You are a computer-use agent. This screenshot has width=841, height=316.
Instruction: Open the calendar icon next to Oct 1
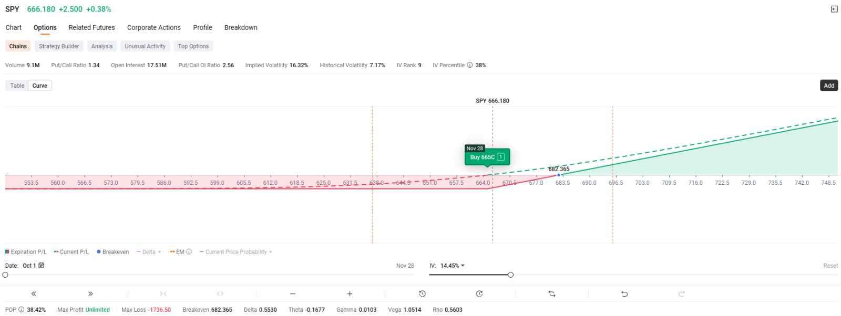[42, 266]
